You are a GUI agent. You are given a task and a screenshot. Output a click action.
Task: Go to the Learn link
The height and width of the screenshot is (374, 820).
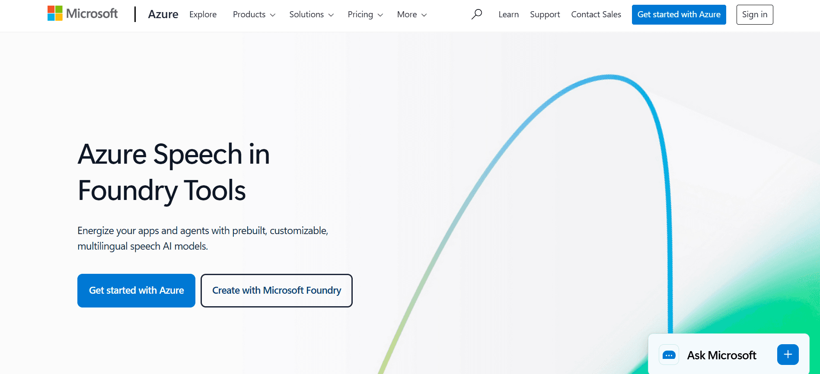tap(508, 14)
